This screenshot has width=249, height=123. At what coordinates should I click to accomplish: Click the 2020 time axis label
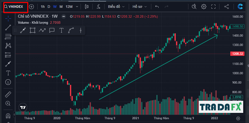coord(57,118)
